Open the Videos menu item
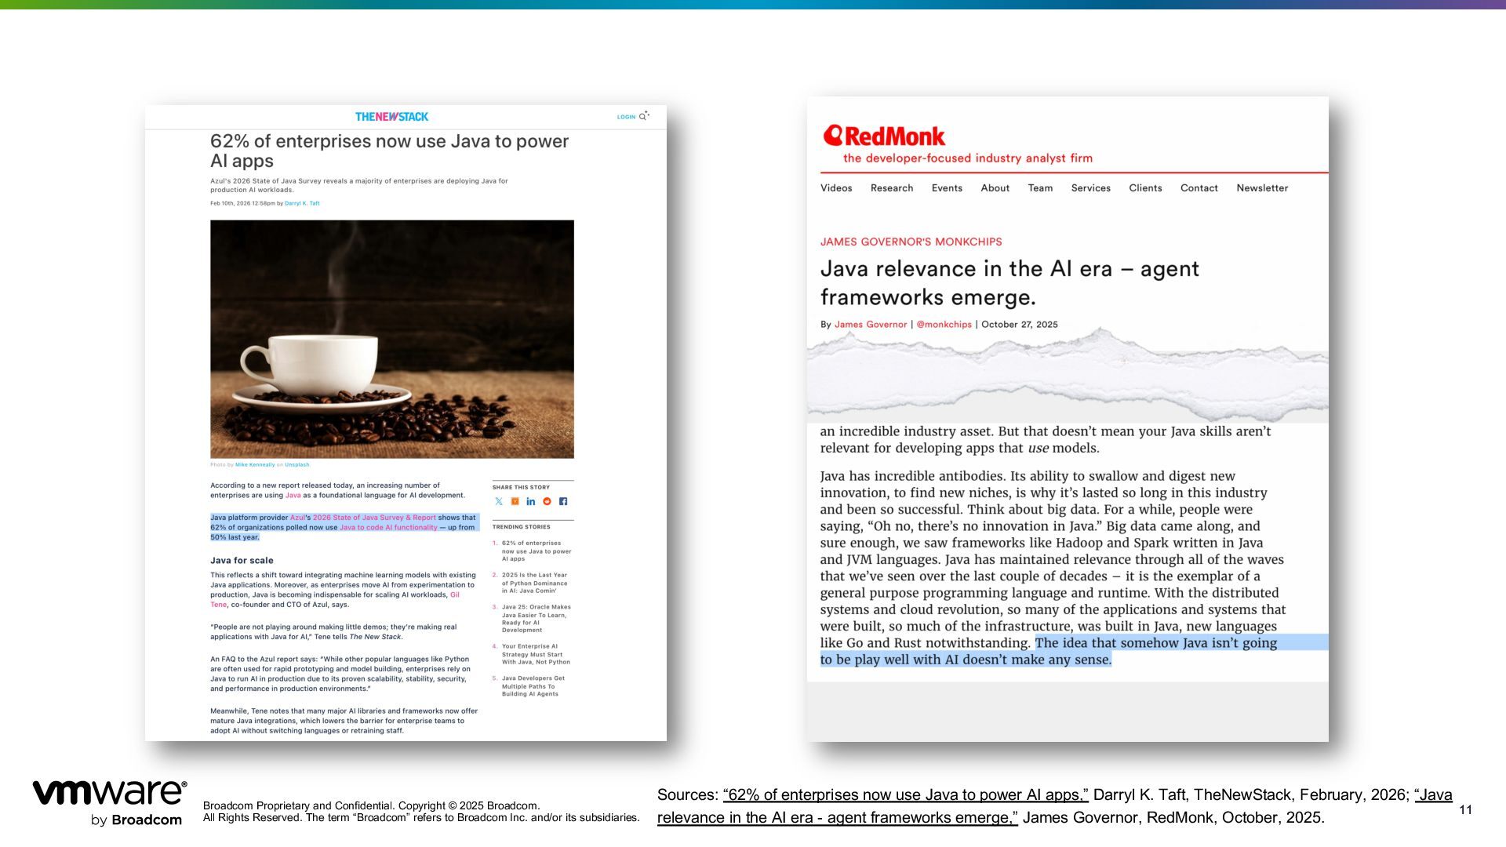 click(836, 188)
